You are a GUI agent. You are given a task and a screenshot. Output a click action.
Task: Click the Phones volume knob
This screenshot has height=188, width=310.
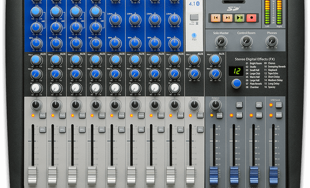(x=271, y=40)
